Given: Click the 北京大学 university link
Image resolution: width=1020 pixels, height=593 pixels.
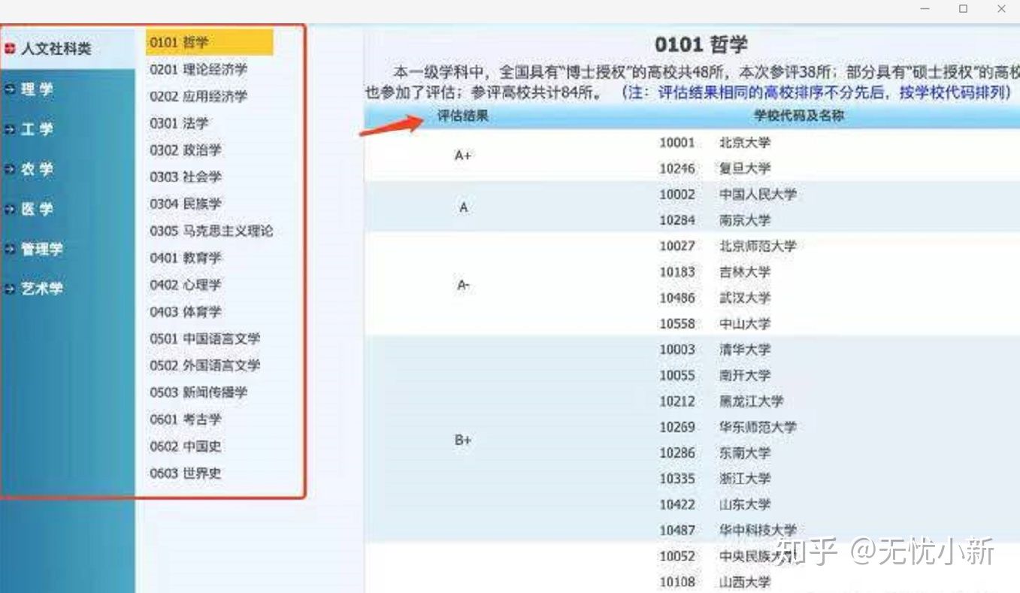Looking at the screenshot, I should coord(744,143).
